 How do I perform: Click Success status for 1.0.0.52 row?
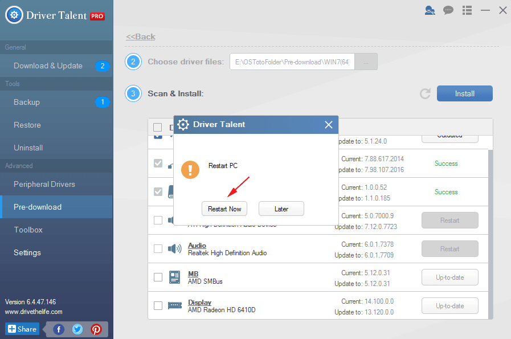pyautogui.click(x=446, y=192)
